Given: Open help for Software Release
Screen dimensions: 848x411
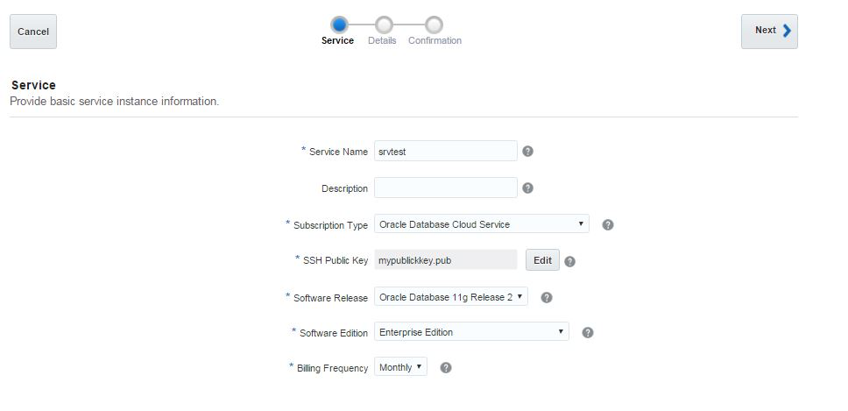Looking at the screenshot, I should tap(547, 297).
